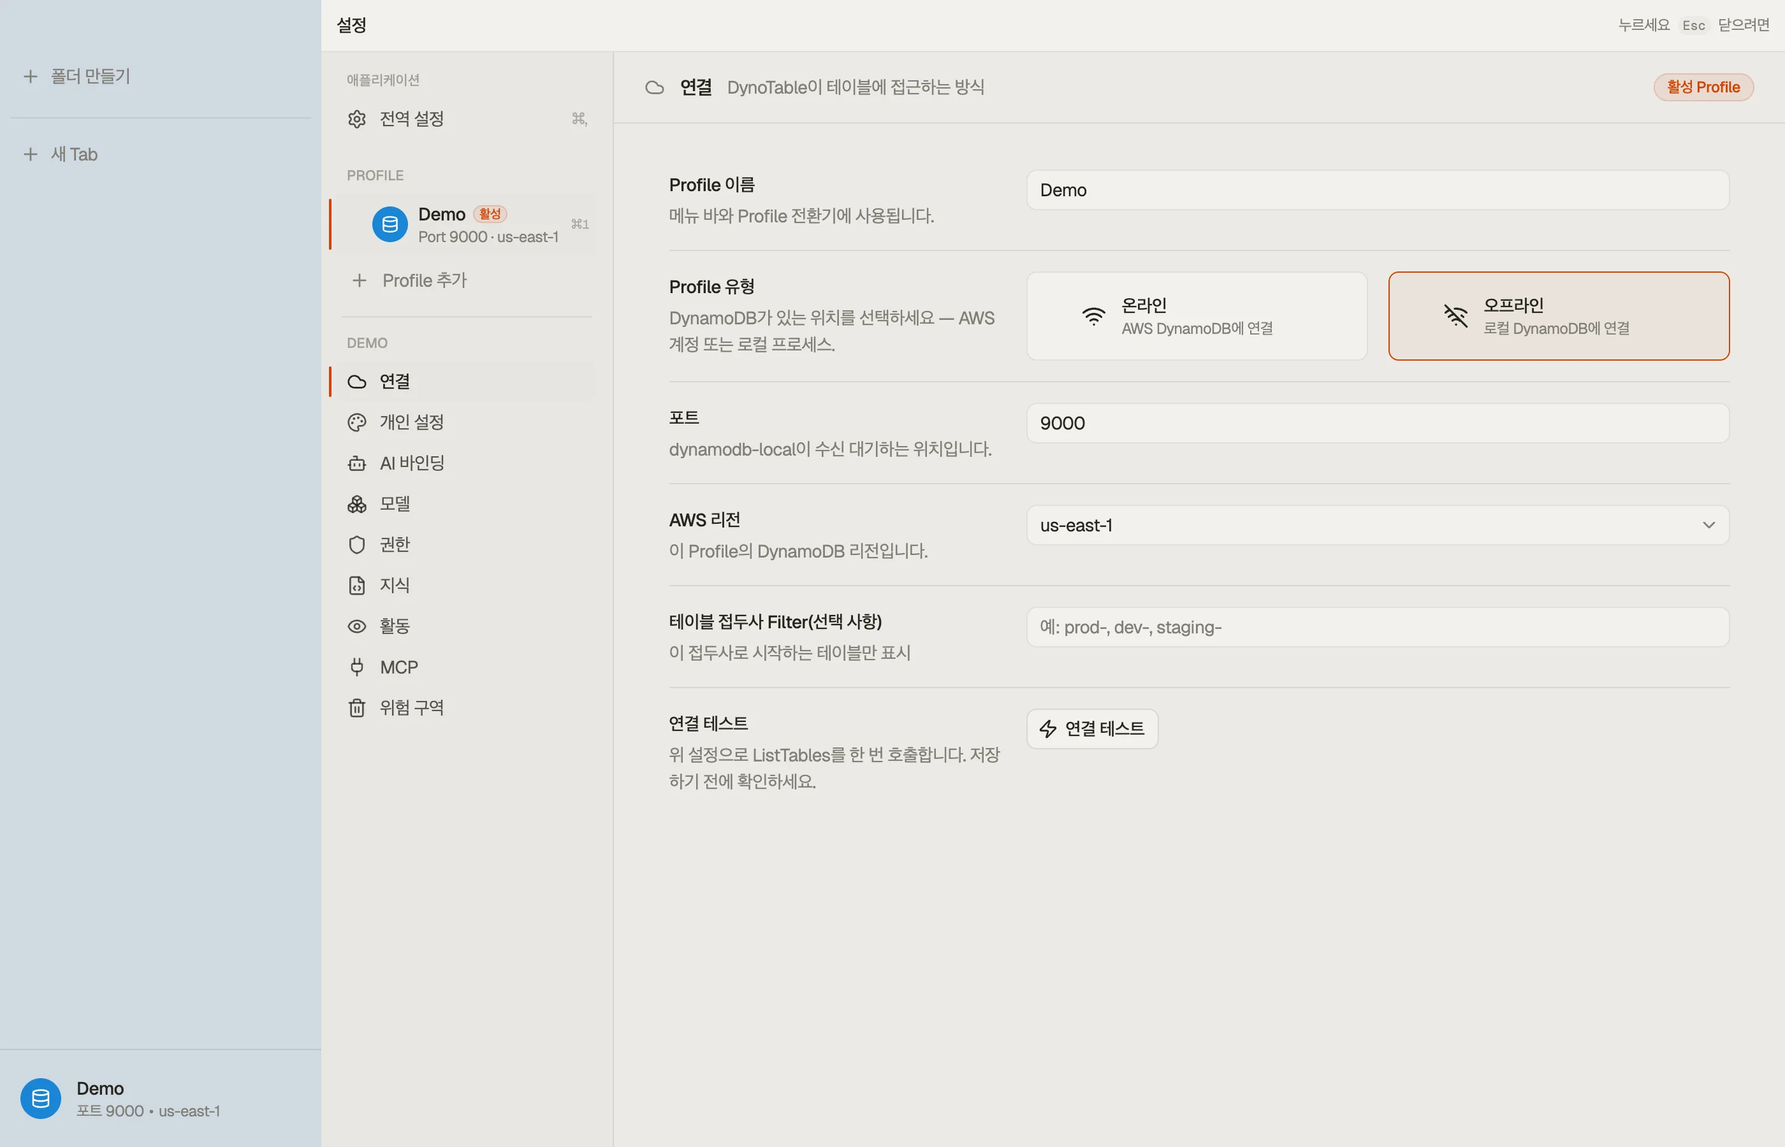
Task: Click the trash icon for 위험 구역
Action: pyautogui.click(x=357, y=707)
